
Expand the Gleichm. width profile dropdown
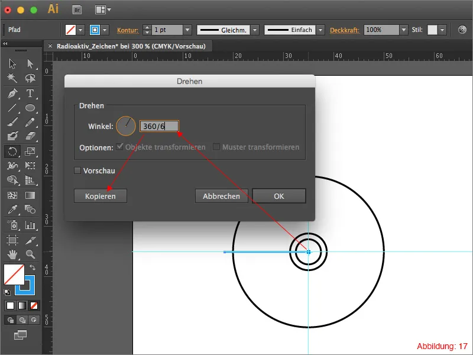(x=255, y=30)
